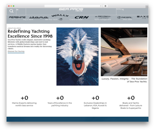155x131 pixels.
Task: Click the Marine Experts delivering text
Action: 24,104
